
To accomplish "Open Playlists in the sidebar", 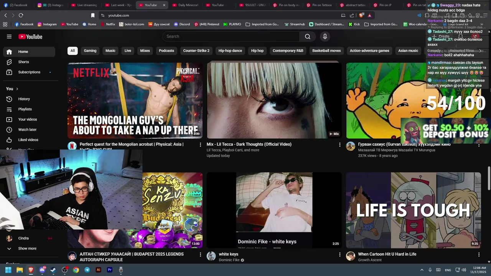I will point(29,109).
